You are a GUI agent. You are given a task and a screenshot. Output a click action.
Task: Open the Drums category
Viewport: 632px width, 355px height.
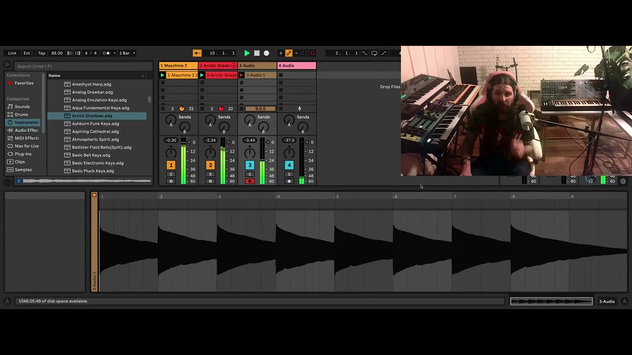(21, 114)
